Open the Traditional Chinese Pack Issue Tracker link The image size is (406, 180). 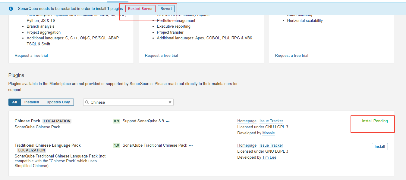click(x=271, y=145)
